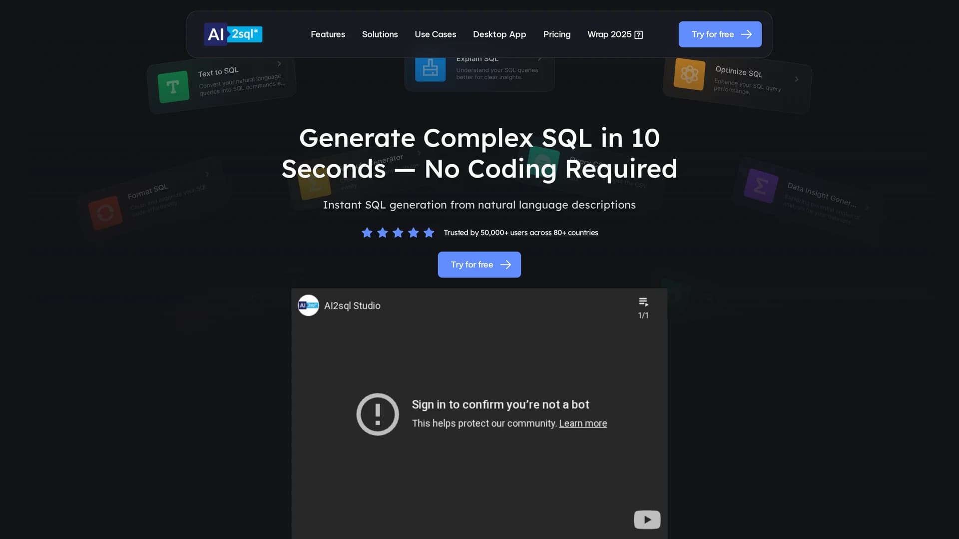Viewport: 959px width, 539px height.
Task: Click the first rating star
Action: (x=367, y=233)
